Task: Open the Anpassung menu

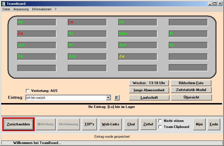Action: [21, 9]
